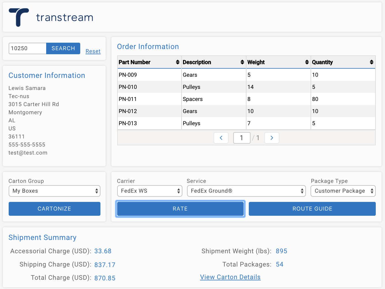The image size is (385, 289).
Task: Change the FedEx Ground service option
Action: 246,191
